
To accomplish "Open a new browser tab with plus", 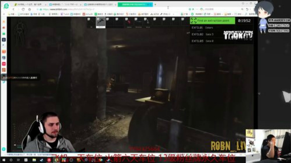I will (155, 4).
